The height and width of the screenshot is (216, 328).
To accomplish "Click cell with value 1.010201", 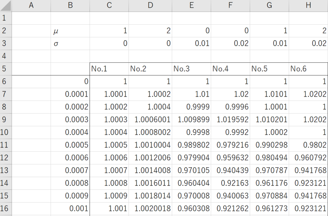I will point(269,119).
